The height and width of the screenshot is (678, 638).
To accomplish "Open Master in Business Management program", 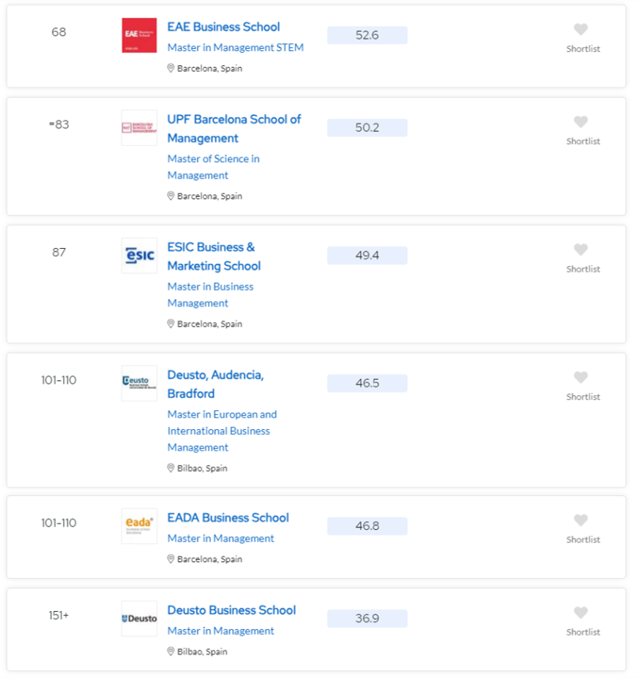I will tap(210, 295).
